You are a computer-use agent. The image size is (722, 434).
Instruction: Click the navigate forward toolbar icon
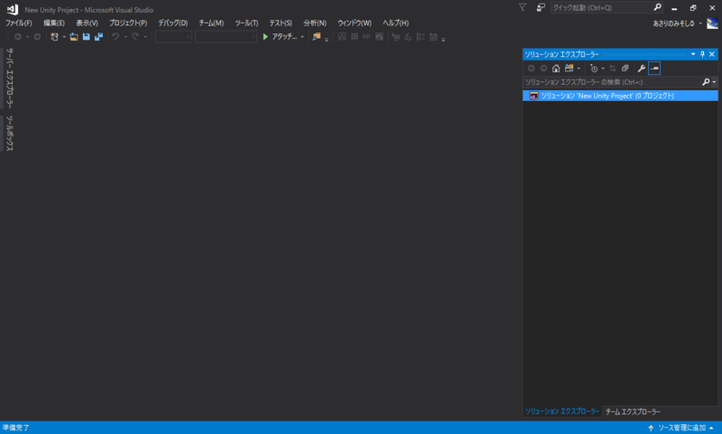click(x=37, y=37)
